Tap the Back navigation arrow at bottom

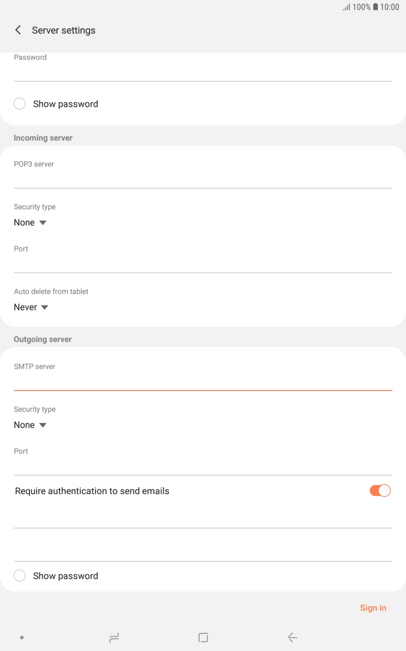click(x=292, y=637)
